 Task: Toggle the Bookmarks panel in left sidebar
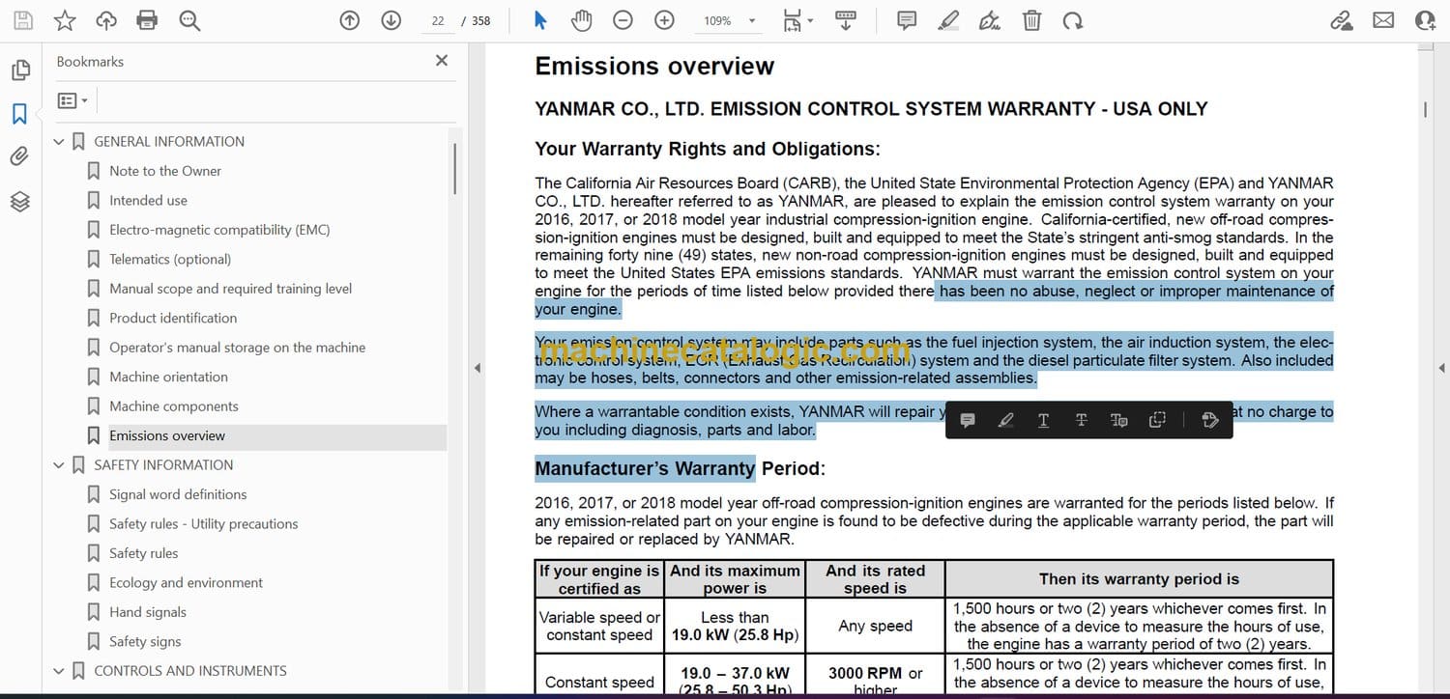[x=19, y=114]
